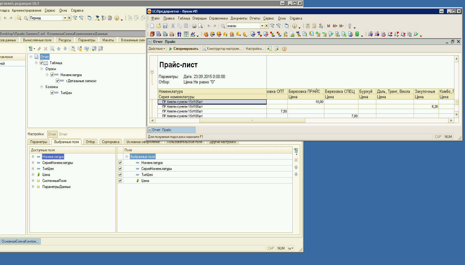The height and width of the screenshot is (265, 465).
Task: Uncheck СерияНоменклатуры in selected fields
Action: 120,169
